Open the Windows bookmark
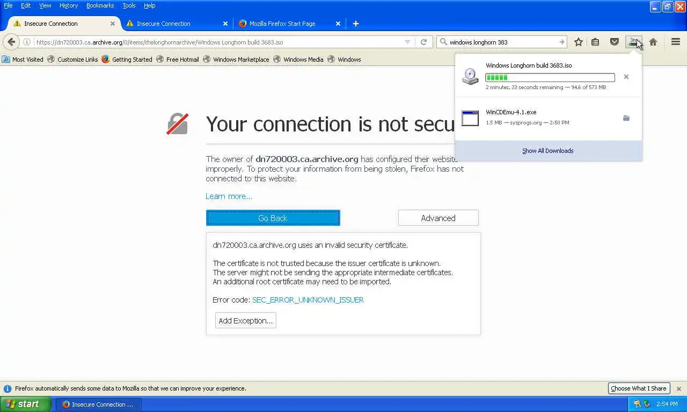Screen dimensions: 687x412 coord(344,60)
